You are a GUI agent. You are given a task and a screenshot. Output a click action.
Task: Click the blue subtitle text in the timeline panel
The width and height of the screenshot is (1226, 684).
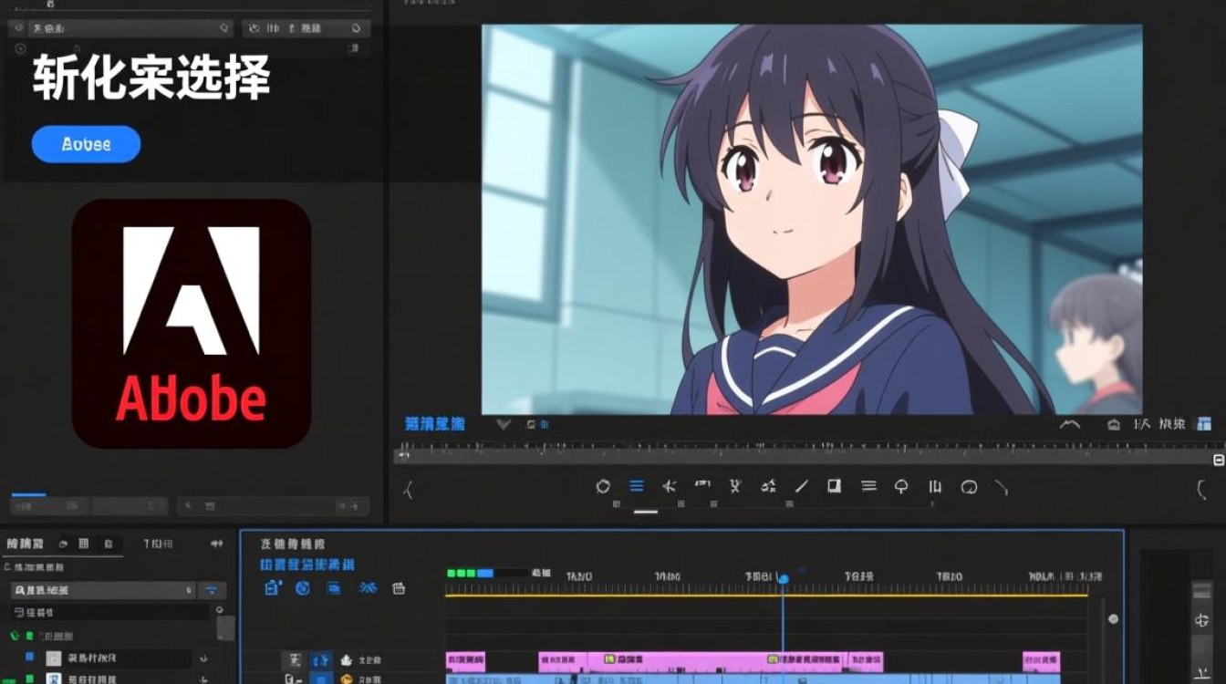tap(307, 565)
